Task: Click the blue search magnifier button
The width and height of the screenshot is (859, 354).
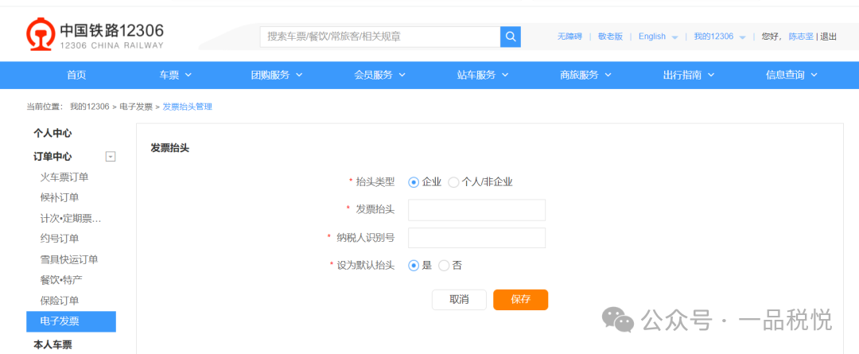Action: point(511,37)
